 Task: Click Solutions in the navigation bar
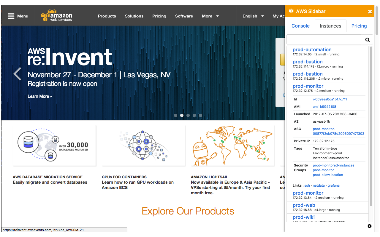(x=134, y=16)
